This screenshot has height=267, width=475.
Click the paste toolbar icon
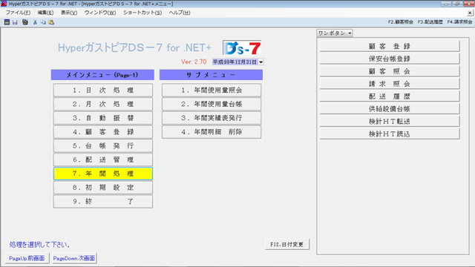[x=51, y=22]
